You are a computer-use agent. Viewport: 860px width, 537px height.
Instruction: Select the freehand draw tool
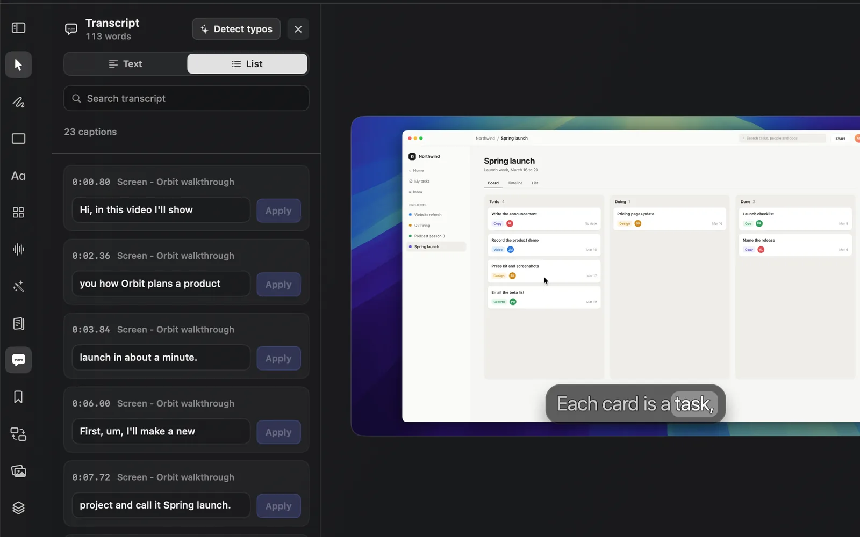18,102
